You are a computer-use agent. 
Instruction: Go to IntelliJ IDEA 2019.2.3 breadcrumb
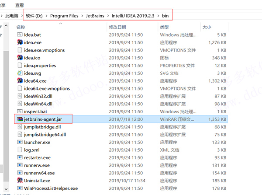[x=133, y=16]
